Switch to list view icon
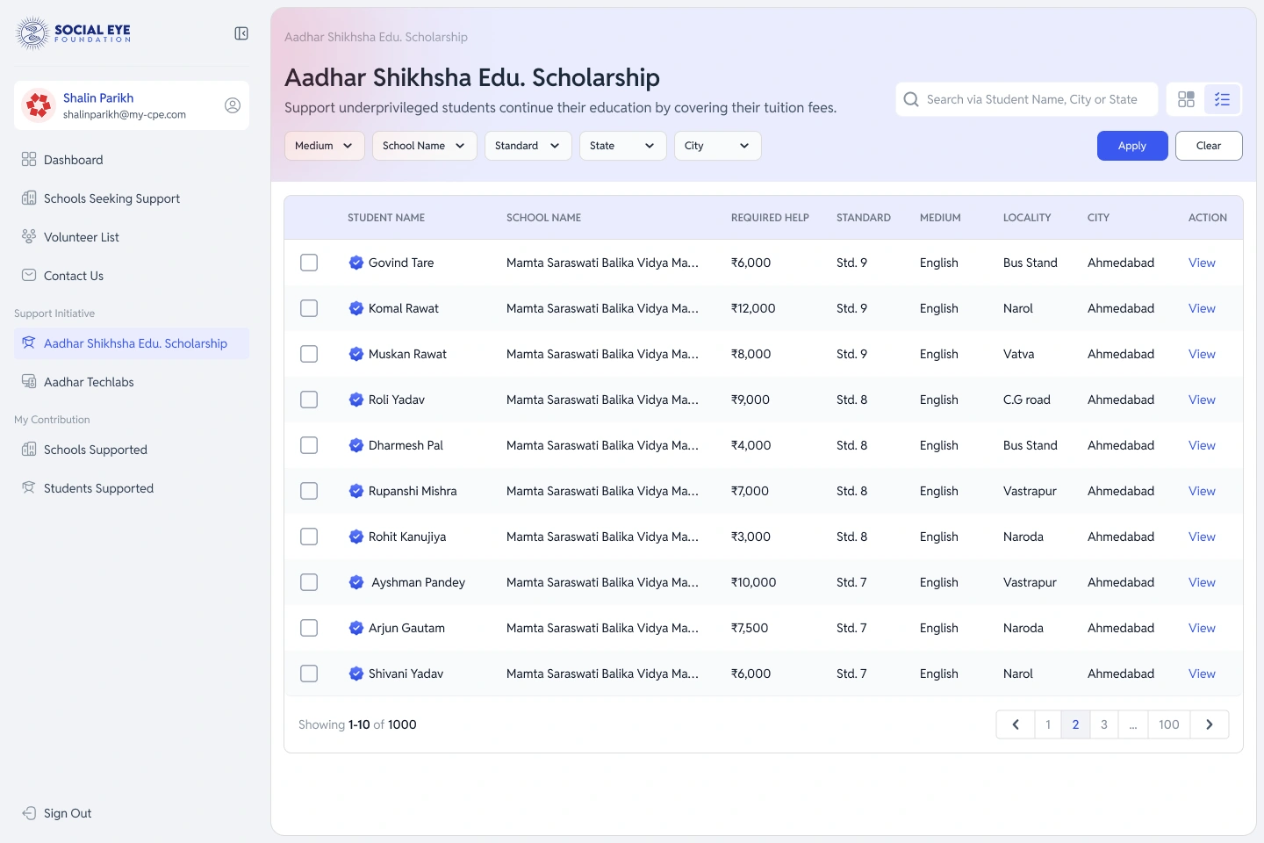This screenshot has width=1264, height=843. pos(1222,99)
